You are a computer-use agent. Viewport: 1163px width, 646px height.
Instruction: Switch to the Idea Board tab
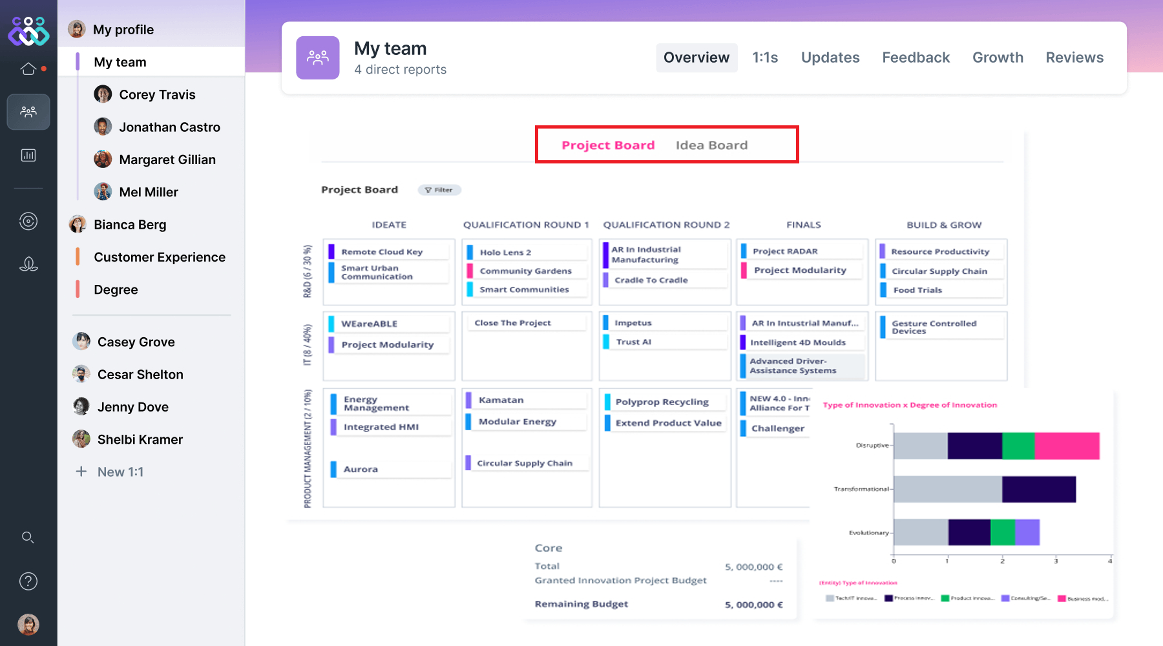[x=711, y=145]
